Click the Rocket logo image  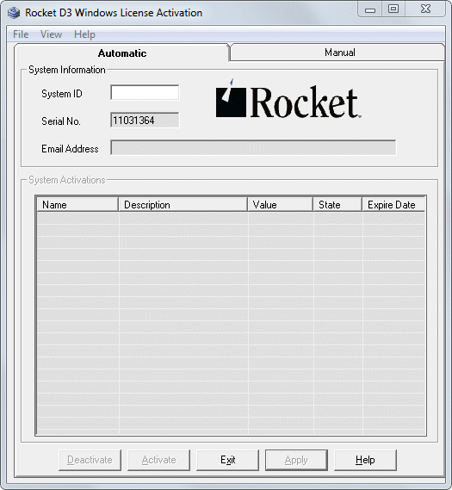pyautogui.click(x=288, y=99)
